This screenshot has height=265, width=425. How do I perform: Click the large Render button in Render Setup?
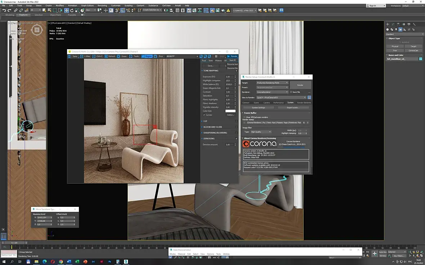click(300, 85)
